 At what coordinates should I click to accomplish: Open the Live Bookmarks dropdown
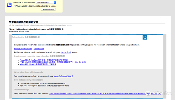tap(46, 2)
